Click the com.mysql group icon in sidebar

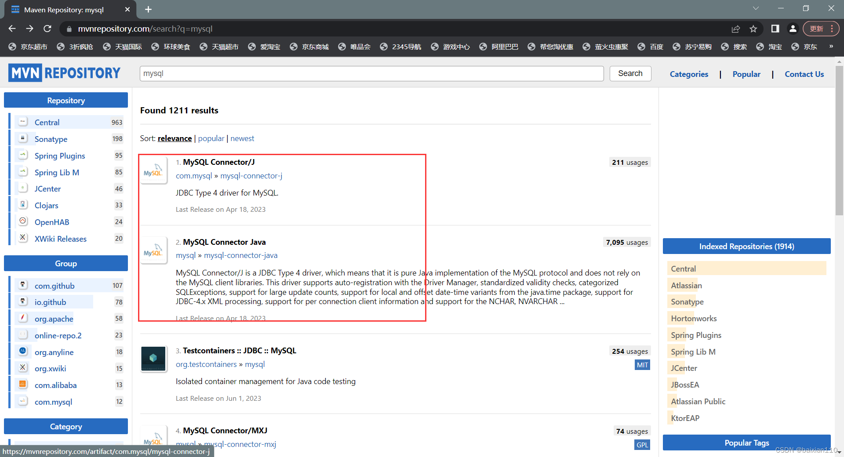pos(23,401)
